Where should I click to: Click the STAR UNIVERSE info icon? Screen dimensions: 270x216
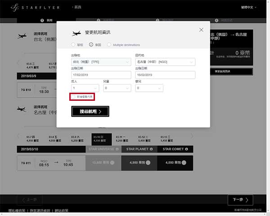coord(117,149)
